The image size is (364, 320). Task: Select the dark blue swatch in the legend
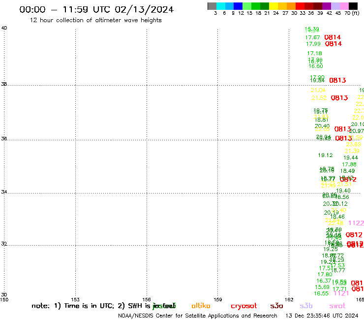pos(238,6)
